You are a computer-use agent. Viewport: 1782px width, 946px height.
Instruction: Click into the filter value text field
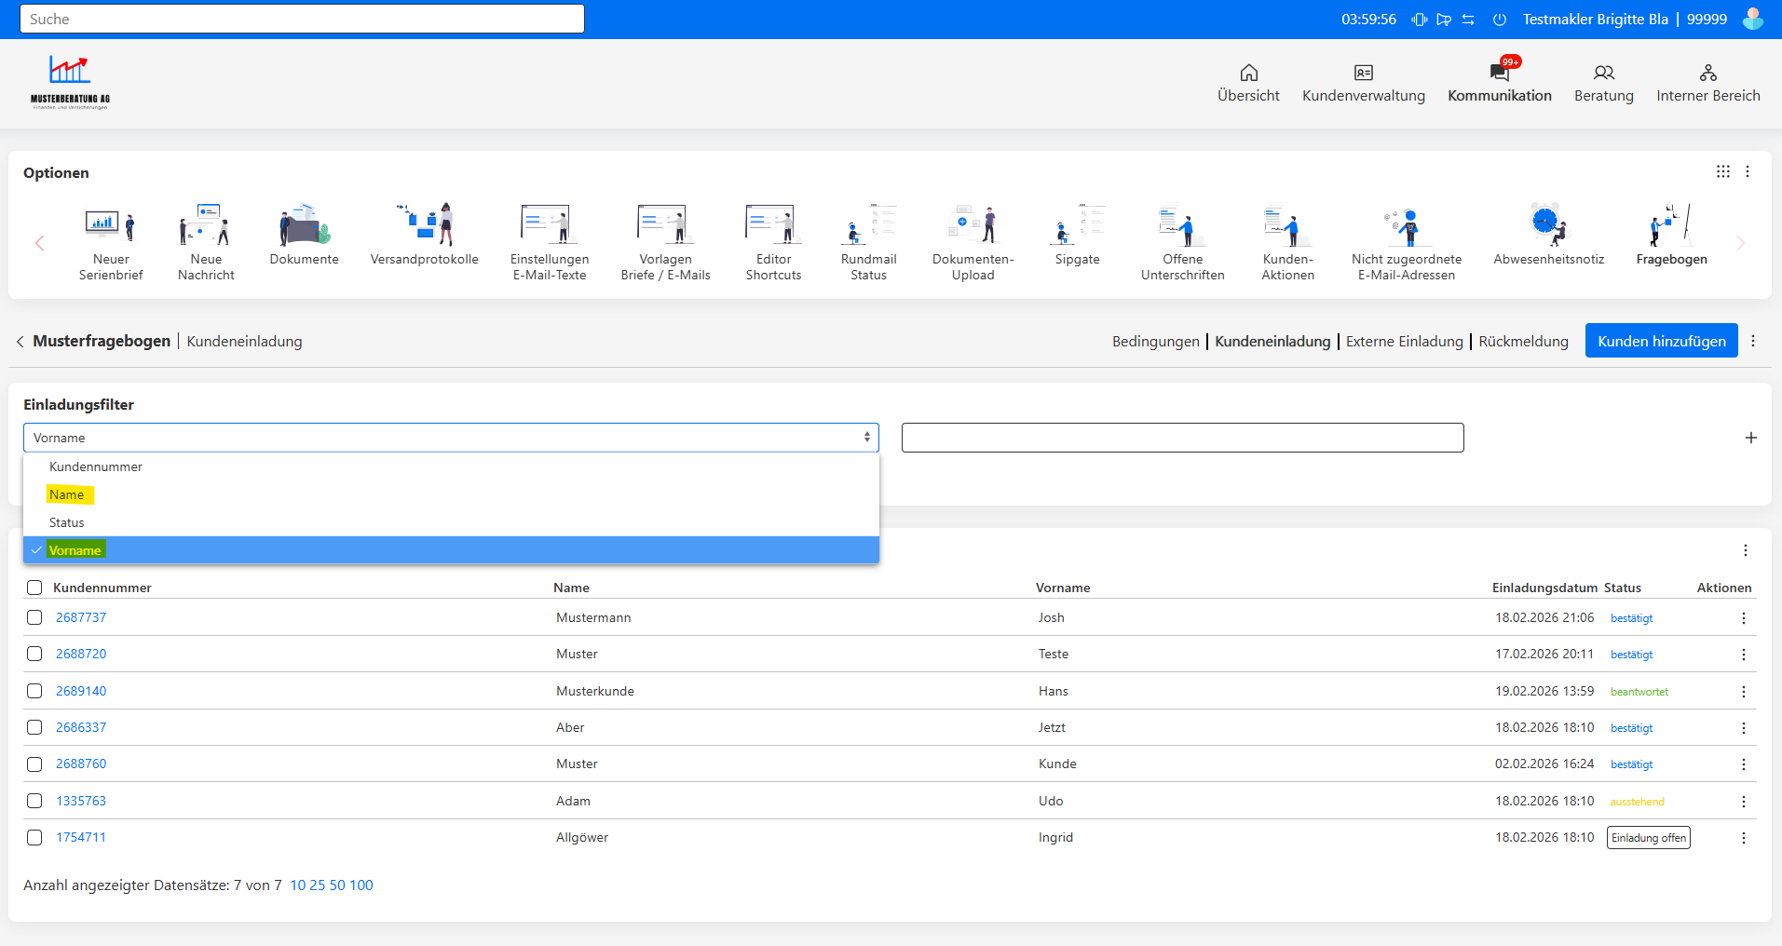(x=1182, y=438)
